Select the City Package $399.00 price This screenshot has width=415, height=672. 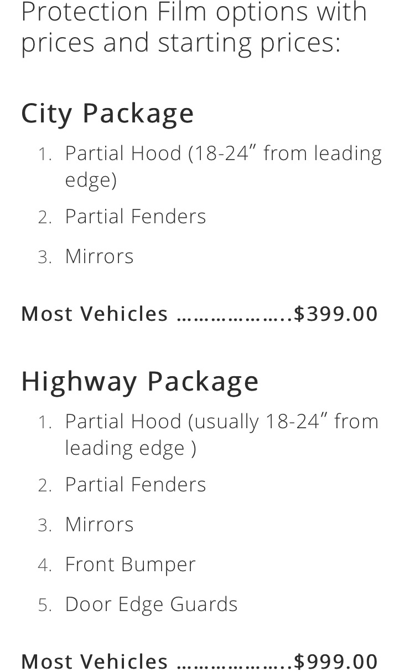pyautogui.click(x=336, y=314)
